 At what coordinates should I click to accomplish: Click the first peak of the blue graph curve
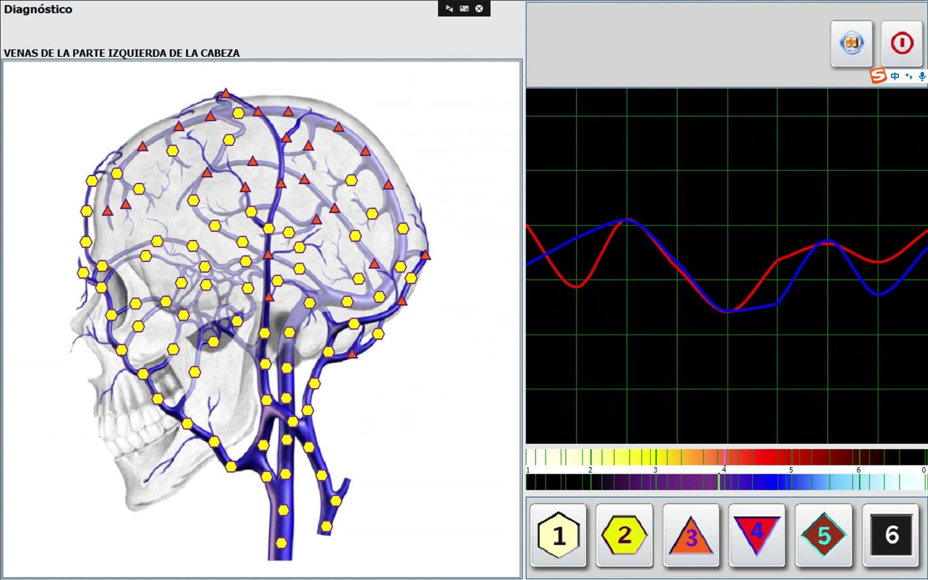[628, 220]
